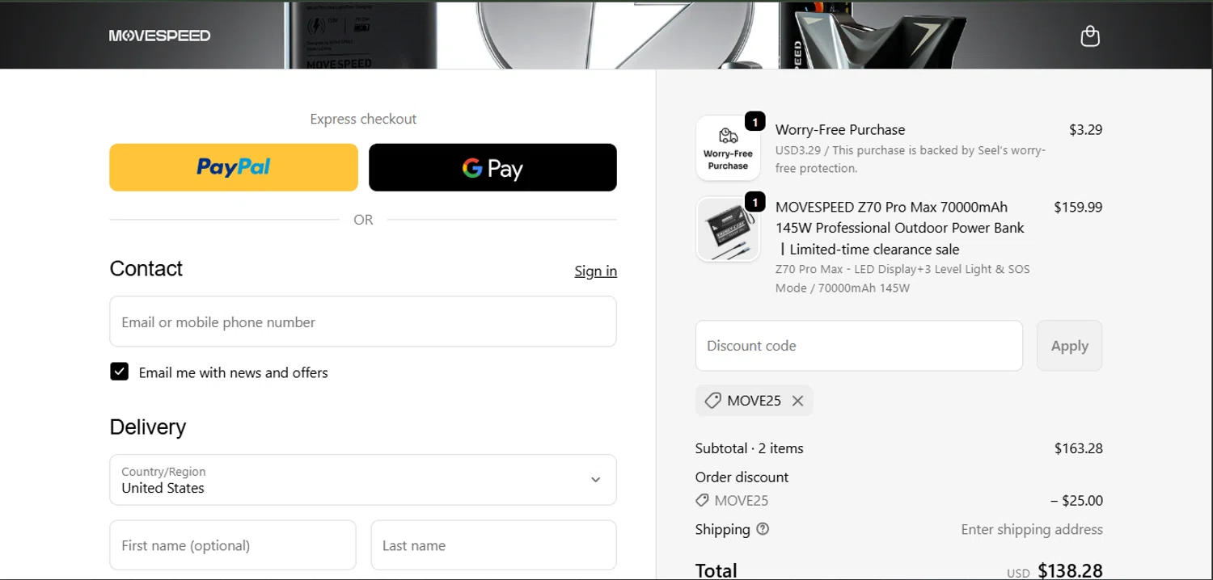The image size is (1213, 580).
Task: Click the – $25.00 order discount amount
Action: 1076,500
